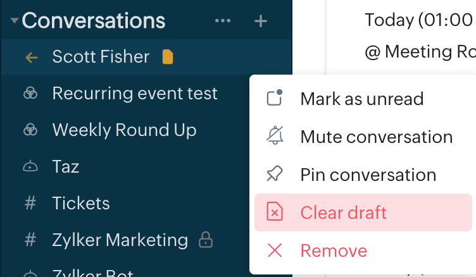
Task: Select the Weekly Round Up conversation
Action: pos(124,130)
